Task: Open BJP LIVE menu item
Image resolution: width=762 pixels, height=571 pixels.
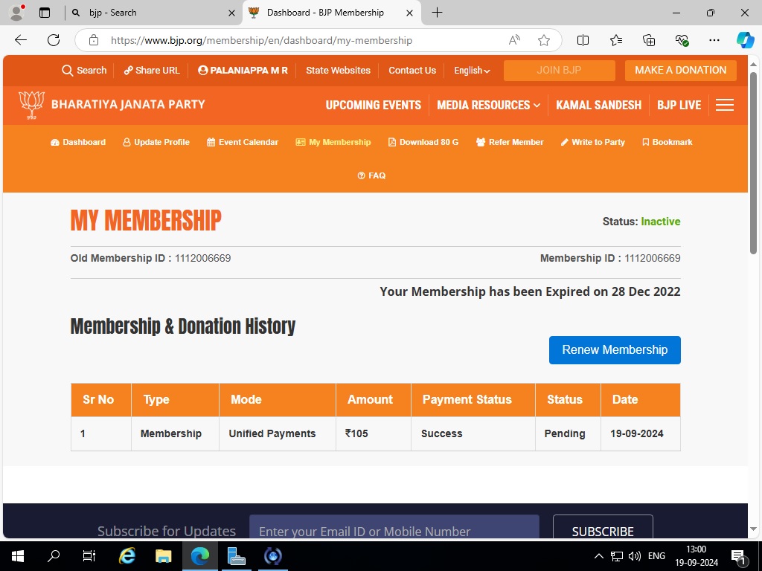Action: (679, 105)
